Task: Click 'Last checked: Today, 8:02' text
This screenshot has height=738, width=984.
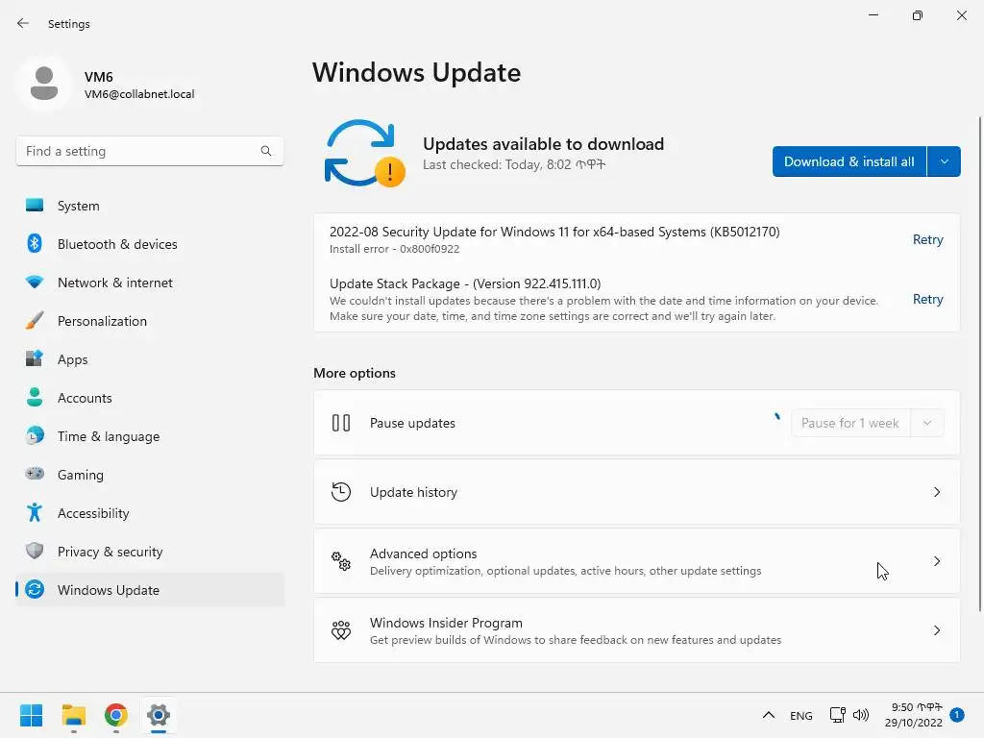Action: click(514, 164)
